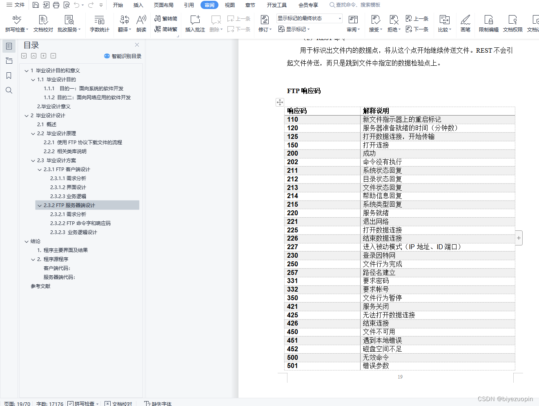Go to outline entry 参考文献
Image resolution: width=539 pixels, height=406 pixels.
click(40, 286)
